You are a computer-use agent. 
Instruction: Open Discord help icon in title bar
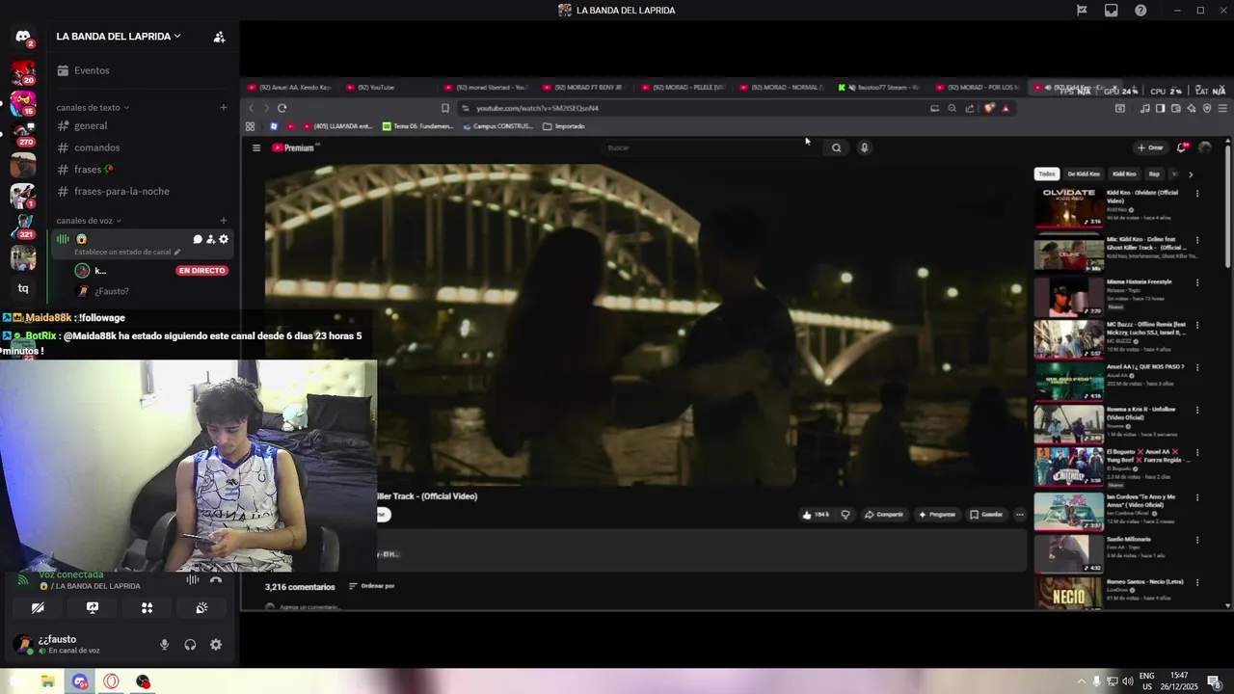(x=1140, y=11)
